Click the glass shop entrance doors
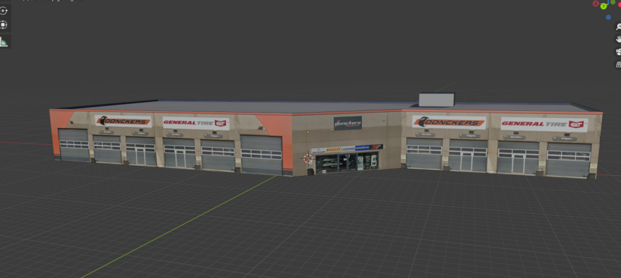 tap(347, 162)
